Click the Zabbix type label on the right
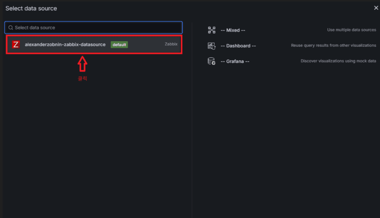The height and width of the screenshot is (218, 380). click(x=171, y=44)
